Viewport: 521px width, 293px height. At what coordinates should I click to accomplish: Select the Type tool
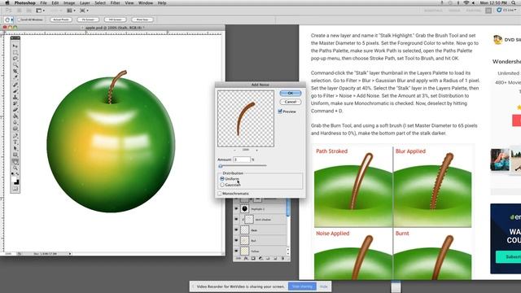coord(15,142)
